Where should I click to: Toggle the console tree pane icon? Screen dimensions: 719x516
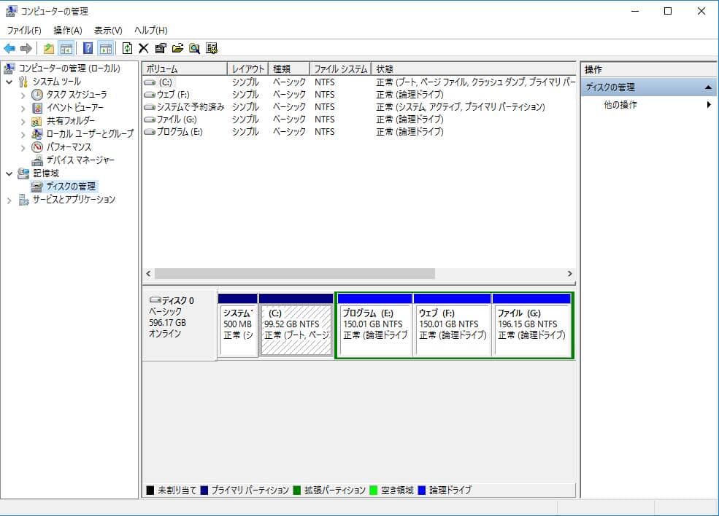click(x=65, y=48)
